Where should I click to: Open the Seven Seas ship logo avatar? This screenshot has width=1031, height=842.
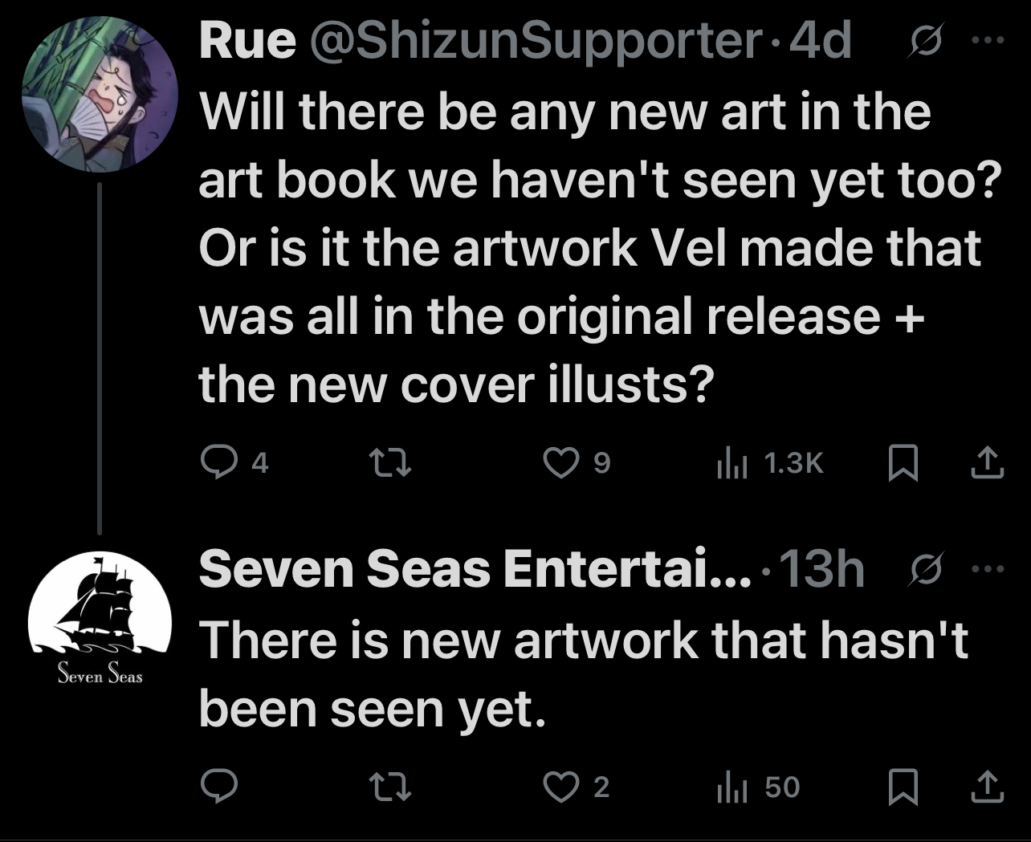pyautogui.click(x=100, y=620)
